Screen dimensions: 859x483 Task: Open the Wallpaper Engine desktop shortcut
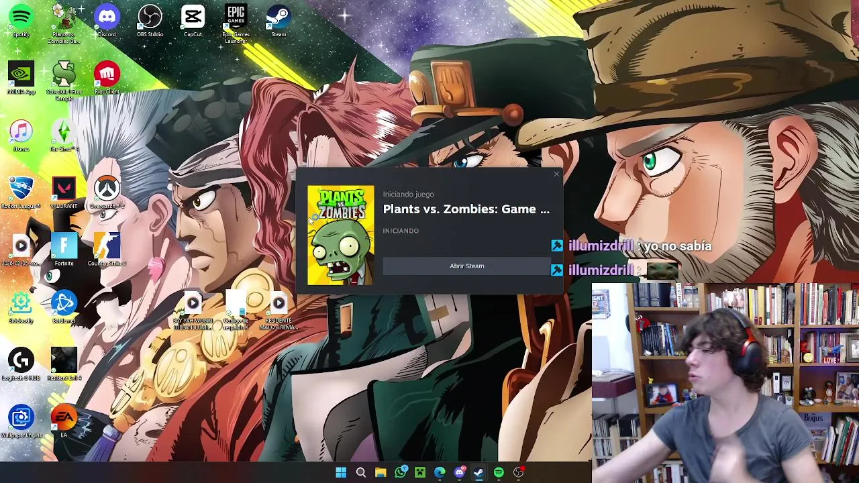pyautogui.click(x=21, y=421)
